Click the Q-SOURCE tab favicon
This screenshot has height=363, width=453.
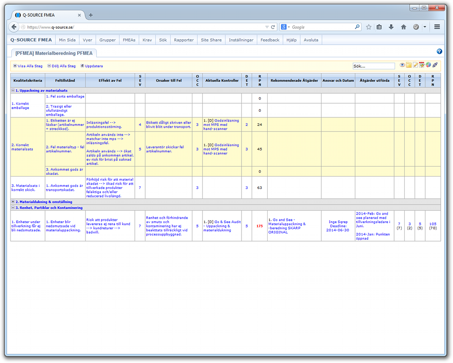tap(18, 15)
